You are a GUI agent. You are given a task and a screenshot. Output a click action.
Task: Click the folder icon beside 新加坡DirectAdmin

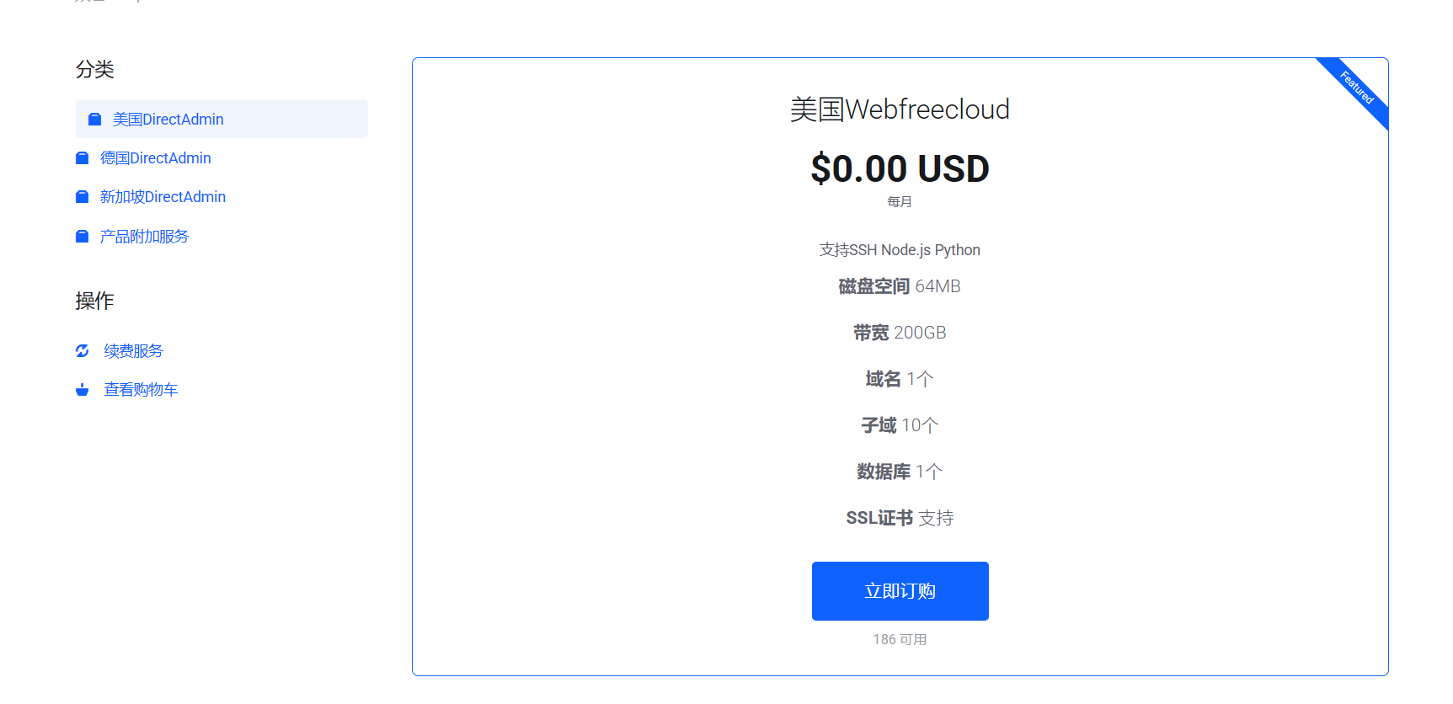pos(82,197)
